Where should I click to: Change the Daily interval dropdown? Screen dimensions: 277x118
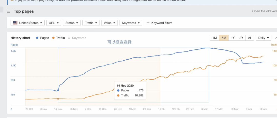pyautogui.click(x=263, y=38)
